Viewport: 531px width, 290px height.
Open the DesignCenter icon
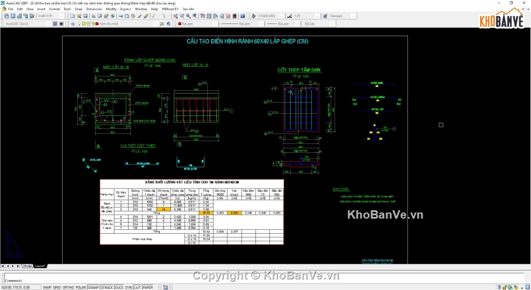click(x=209, y=16)
